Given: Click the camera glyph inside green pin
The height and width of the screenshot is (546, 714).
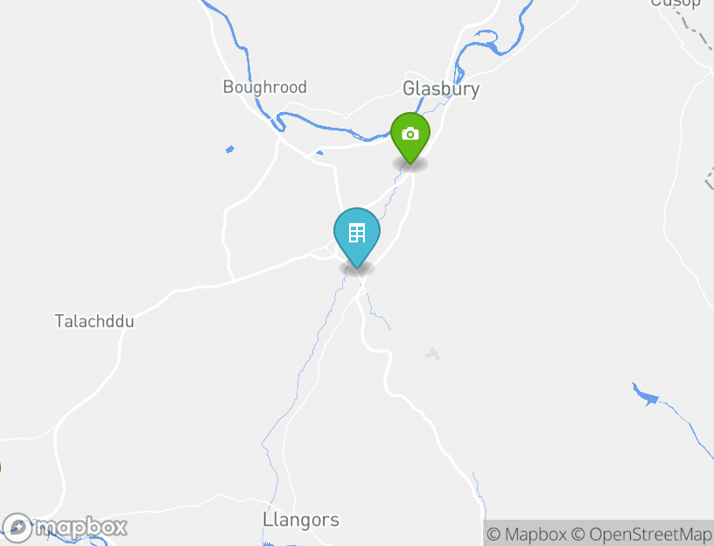Looking at the screenshot, I should click(x=410, y=134).
